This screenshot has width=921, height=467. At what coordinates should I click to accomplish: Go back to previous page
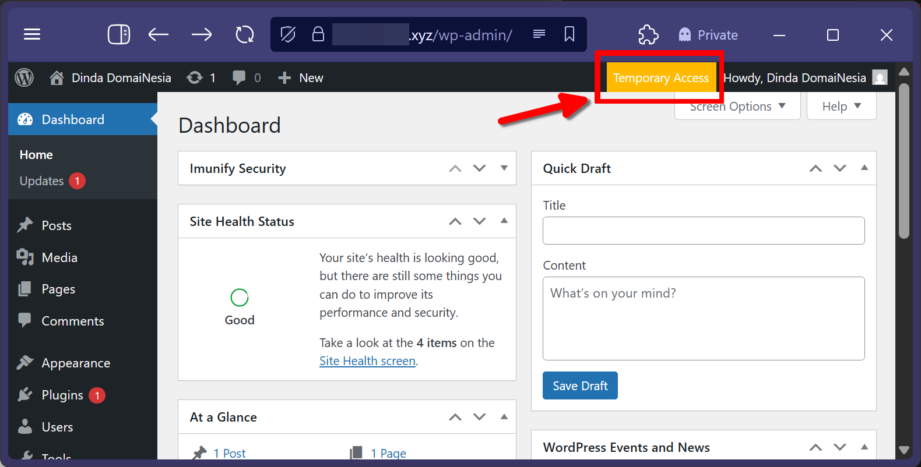click(159, 34)
